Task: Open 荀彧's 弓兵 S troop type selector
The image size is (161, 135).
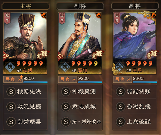Action: [13, 79]
